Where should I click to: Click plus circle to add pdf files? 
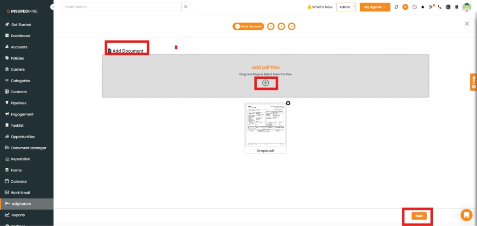(266, 83)
